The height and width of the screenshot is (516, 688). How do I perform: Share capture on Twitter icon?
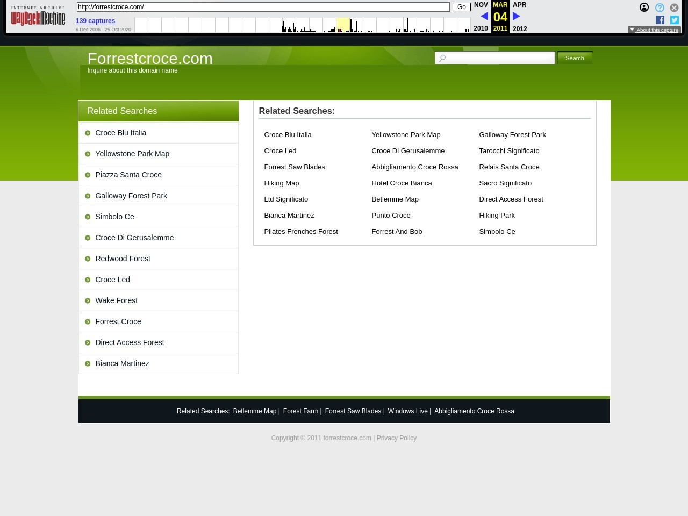(x=675, y=20)
